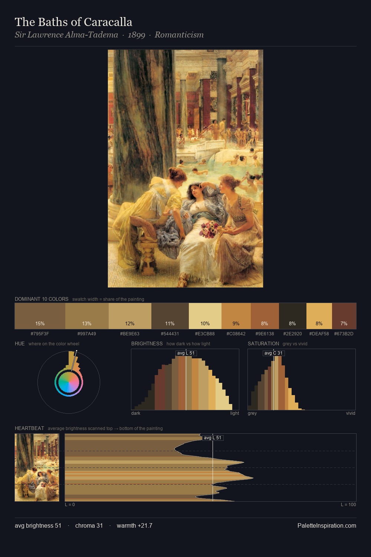Screen dimensions: 371x557
Task: Click the hue color wheel
Action: [x=69, y=382]
